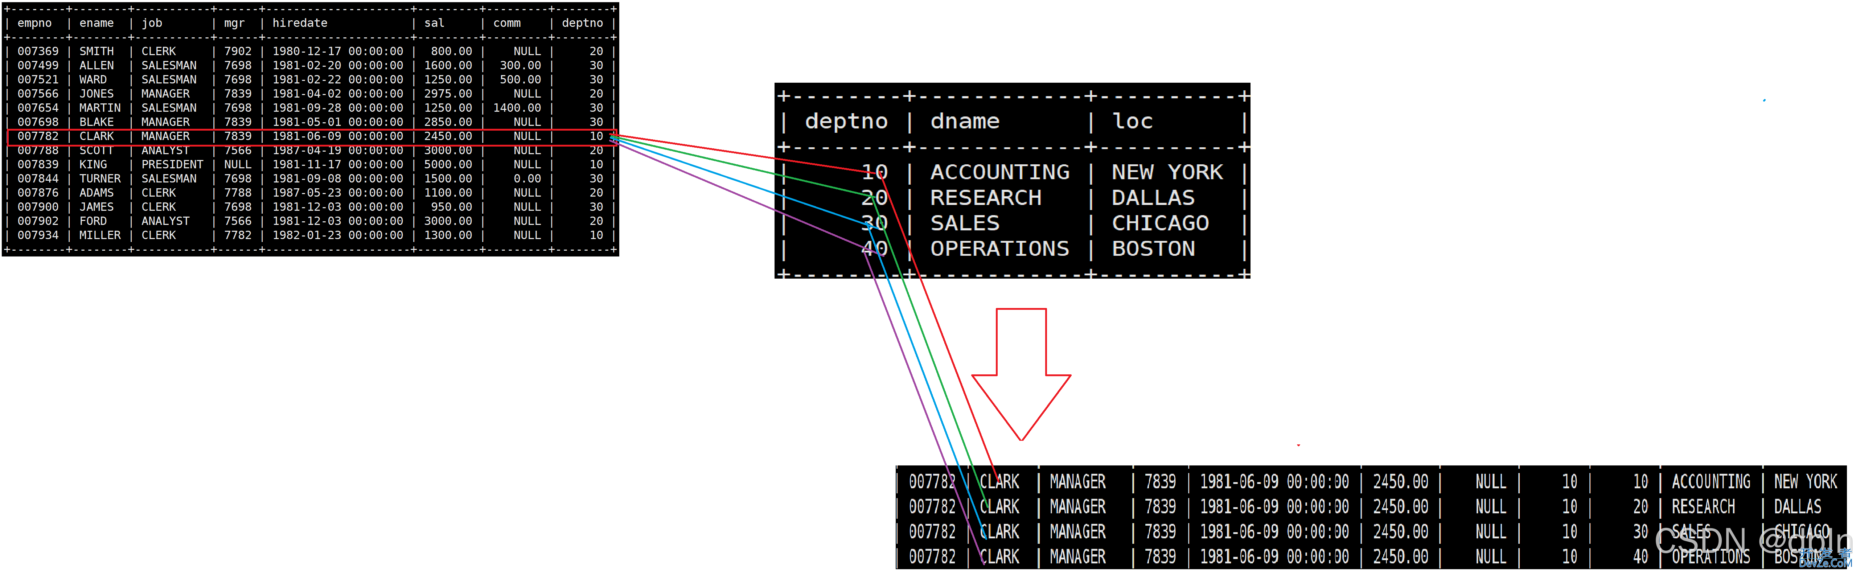Screen dimensions: 1856x571
Task: Click the job column header
Action: [x=152, y=23]
